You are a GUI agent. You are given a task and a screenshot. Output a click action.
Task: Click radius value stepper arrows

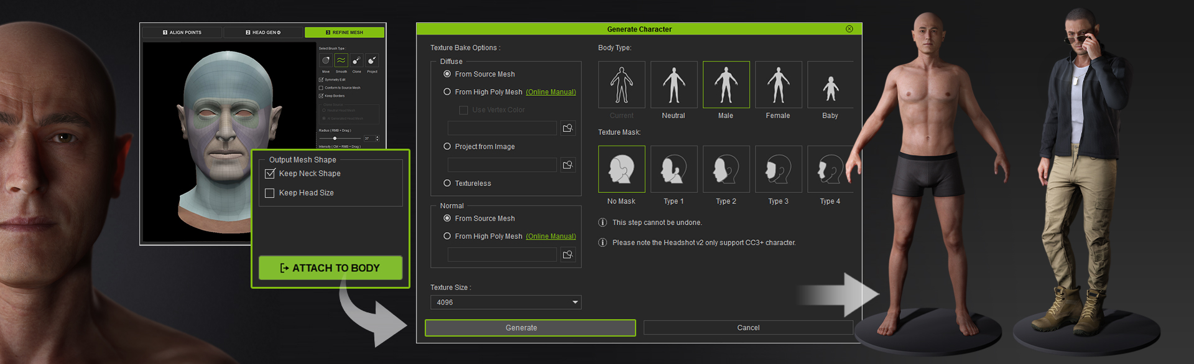click(x=377, y=138)
